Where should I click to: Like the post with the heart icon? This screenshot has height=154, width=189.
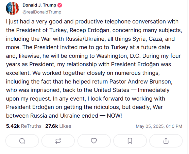(94, 141)
